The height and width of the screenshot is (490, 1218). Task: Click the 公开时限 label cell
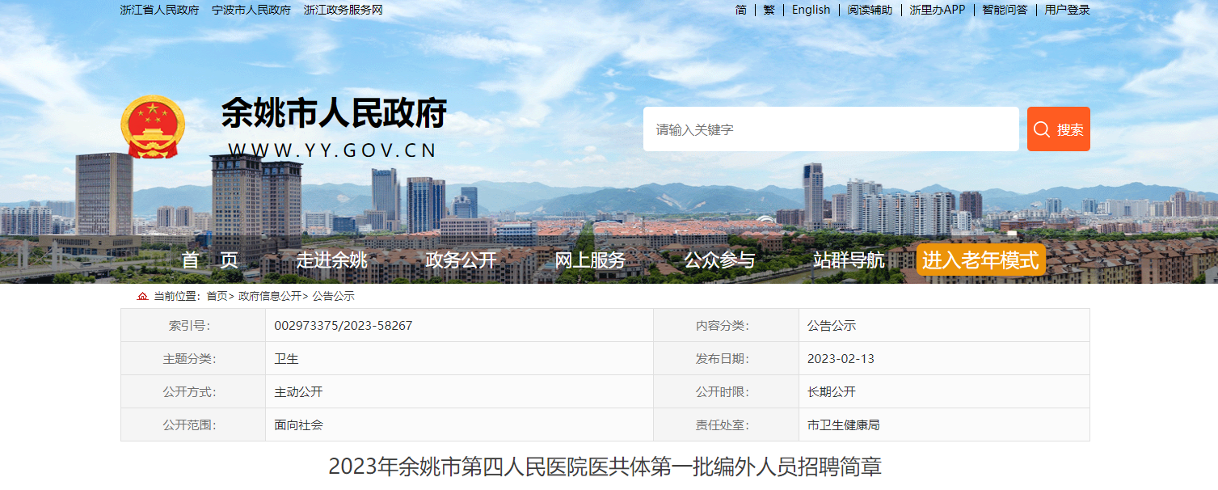pyautogui.click(x=726, y=392)
